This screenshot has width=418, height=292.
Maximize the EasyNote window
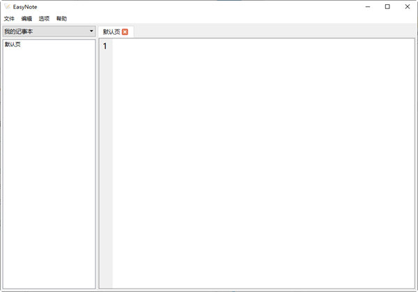click(387, 6)
